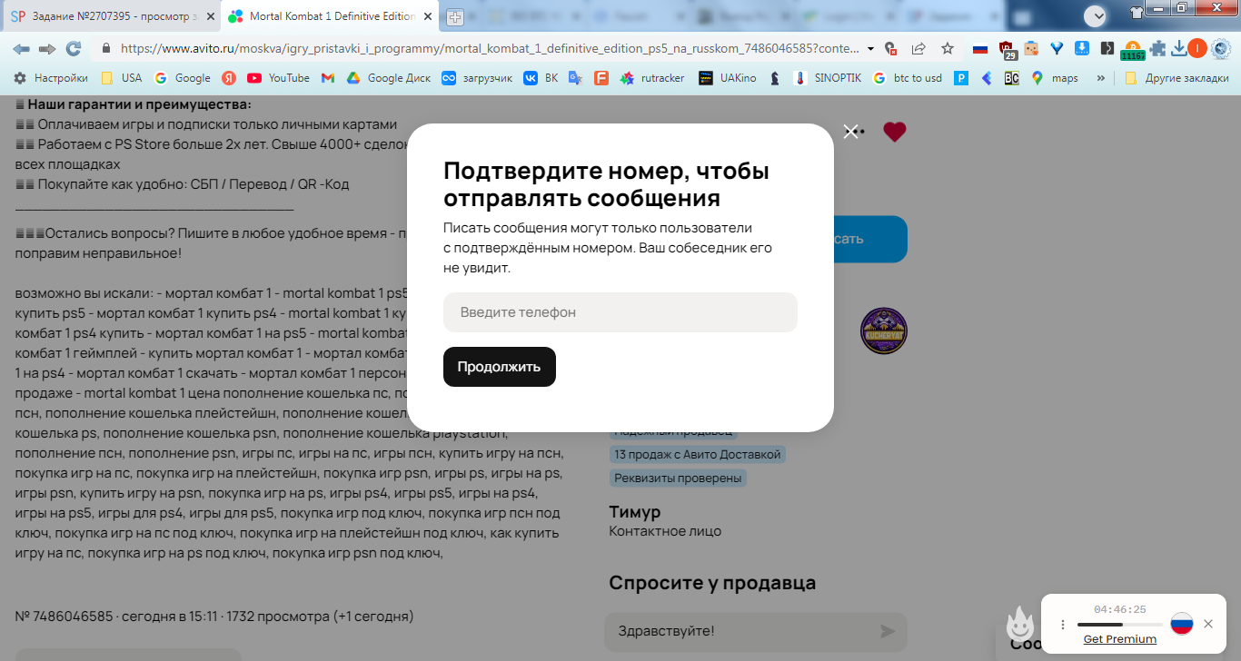This screenshot has height=661, width=1241.
Task: Open uBlock extension showing 29
Action: tap(1007, 50)
